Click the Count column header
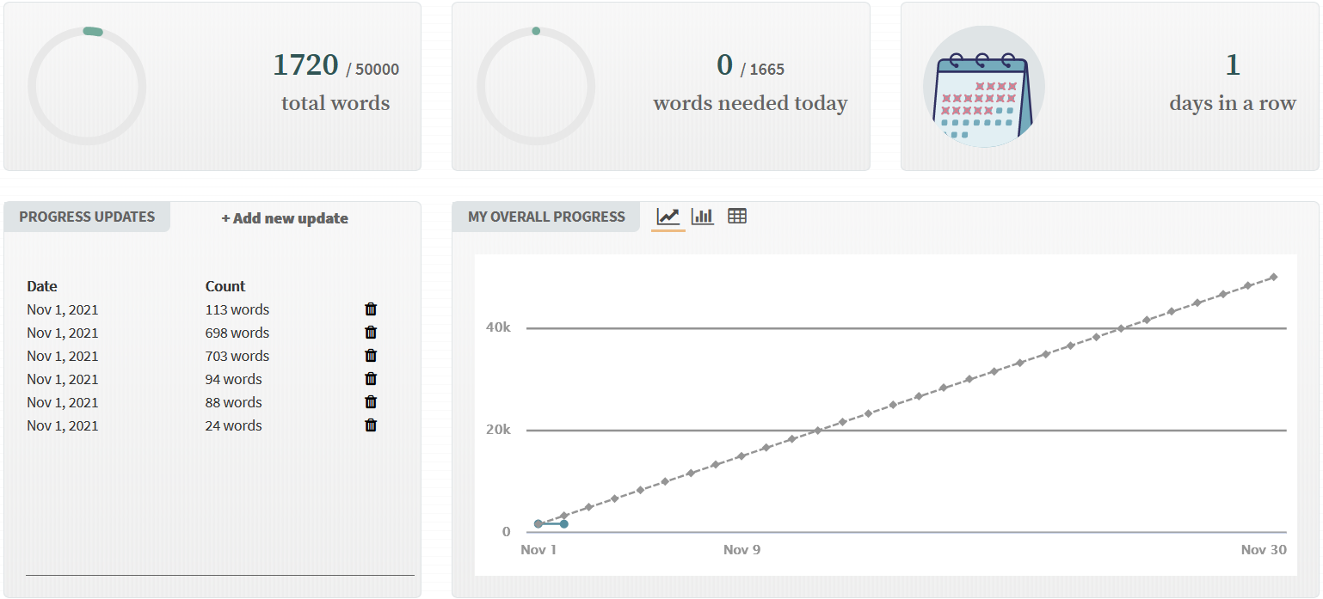This screenshot has height=599, width=1323. [x=225, y=286]
